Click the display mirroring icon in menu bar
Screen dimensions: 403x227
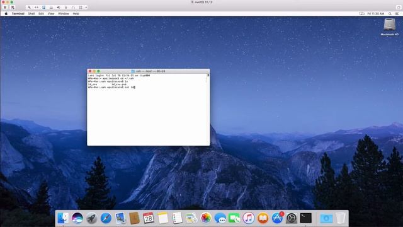(362, 14)
